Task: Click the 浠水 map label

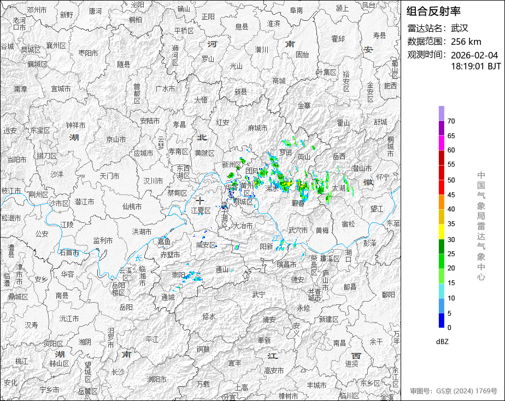Action: (x=272, y=188)
